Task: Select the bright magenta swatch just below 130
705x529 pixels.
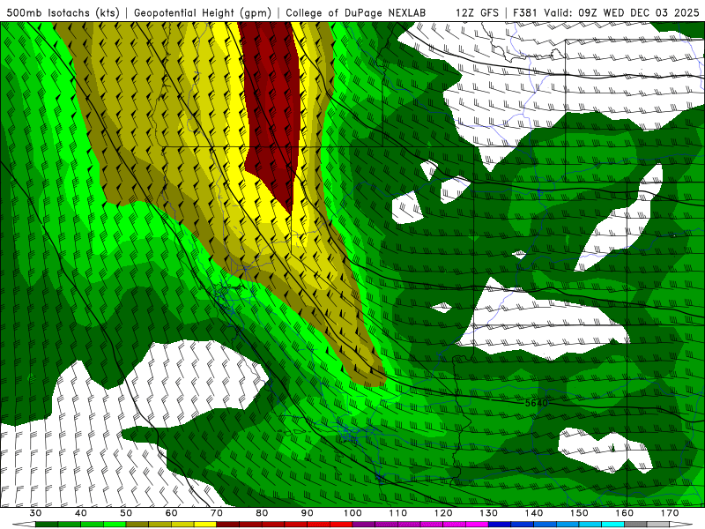Action: click(x=477, y=524)
